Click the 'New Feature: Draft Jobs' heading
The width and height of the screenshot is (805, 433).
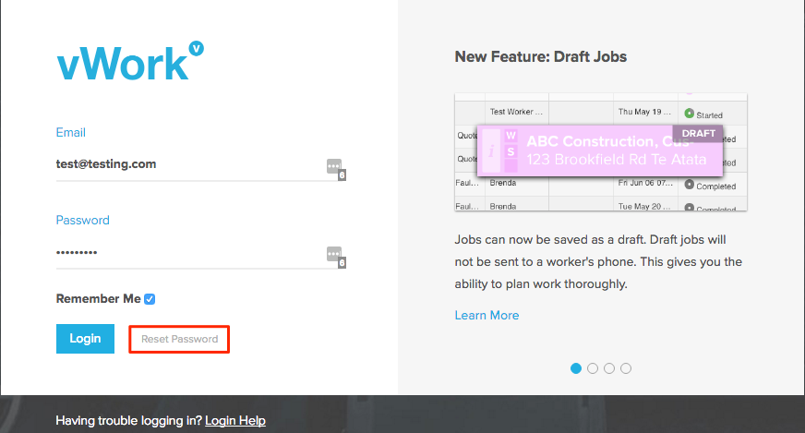click(x=541, y=56)
